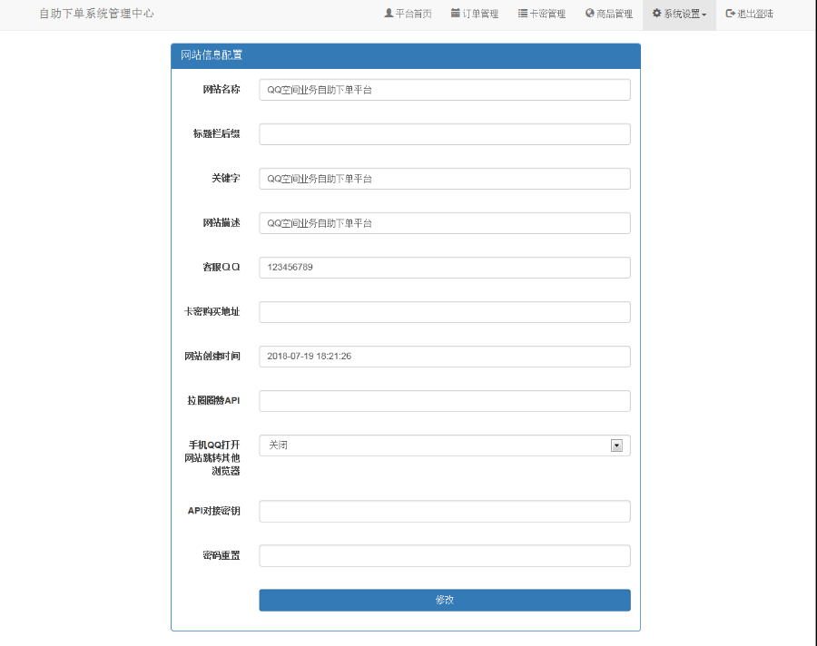The image size is (817, 646).
Task: Click the order list icon on 订单管理
Action: (x=456, y=14)
